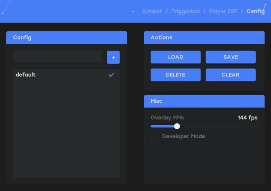Click the Config panel header
271x191 pixels.
click(x=66, y=37)
